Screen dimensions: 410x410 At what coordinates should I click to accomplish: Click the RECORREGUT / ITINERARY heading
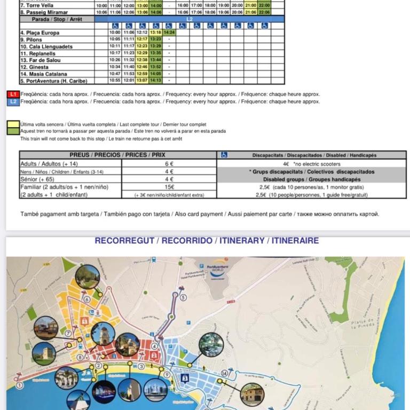tap(207, 241)
